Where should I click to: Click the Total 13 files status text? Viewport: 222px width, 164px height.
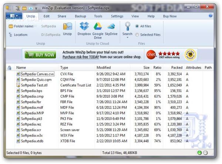120,153
